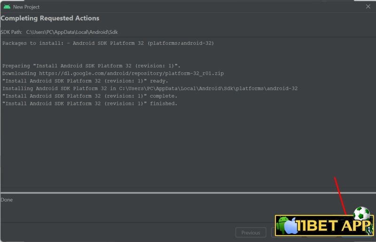Viewport: 376px width, 242px height.
Task: Click the New Project window title
Action: point(26,7)
